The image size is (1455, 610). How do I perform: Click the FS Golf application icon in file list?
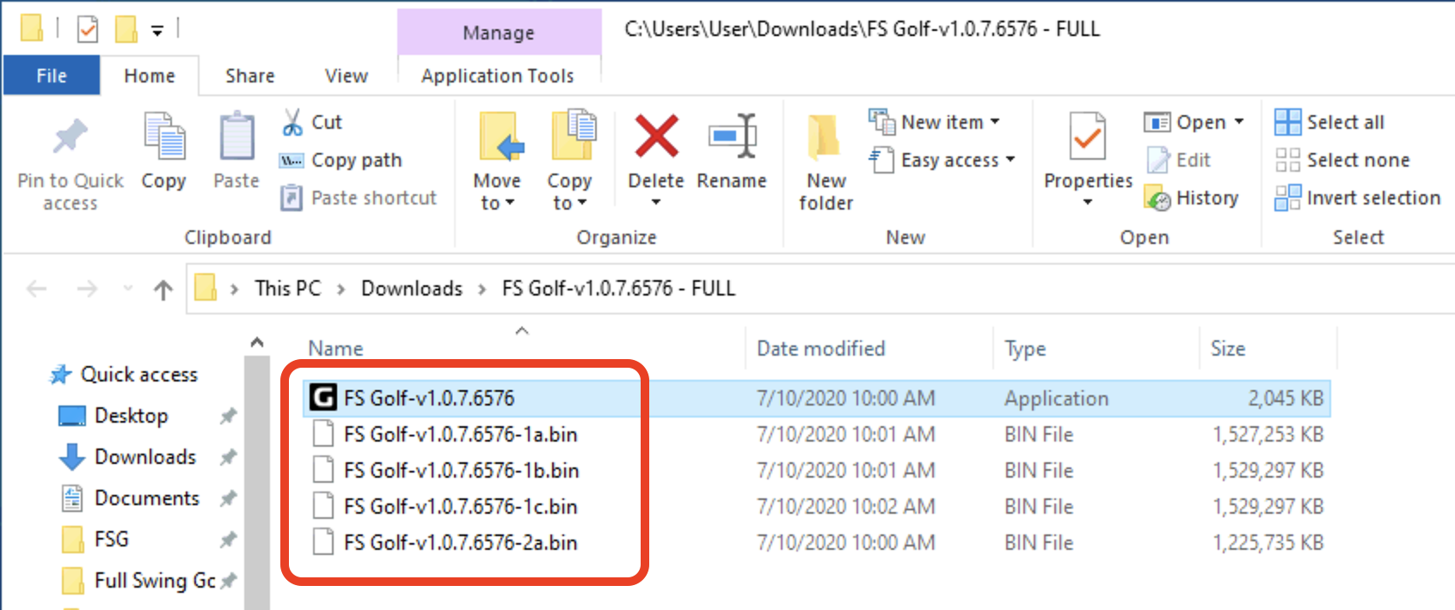pyautogui.click(x=323, y=398)
